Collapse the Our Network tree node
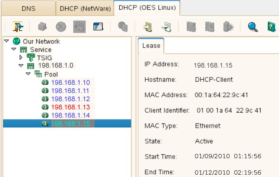The image size is (279, 177). [x=6, y=41]
